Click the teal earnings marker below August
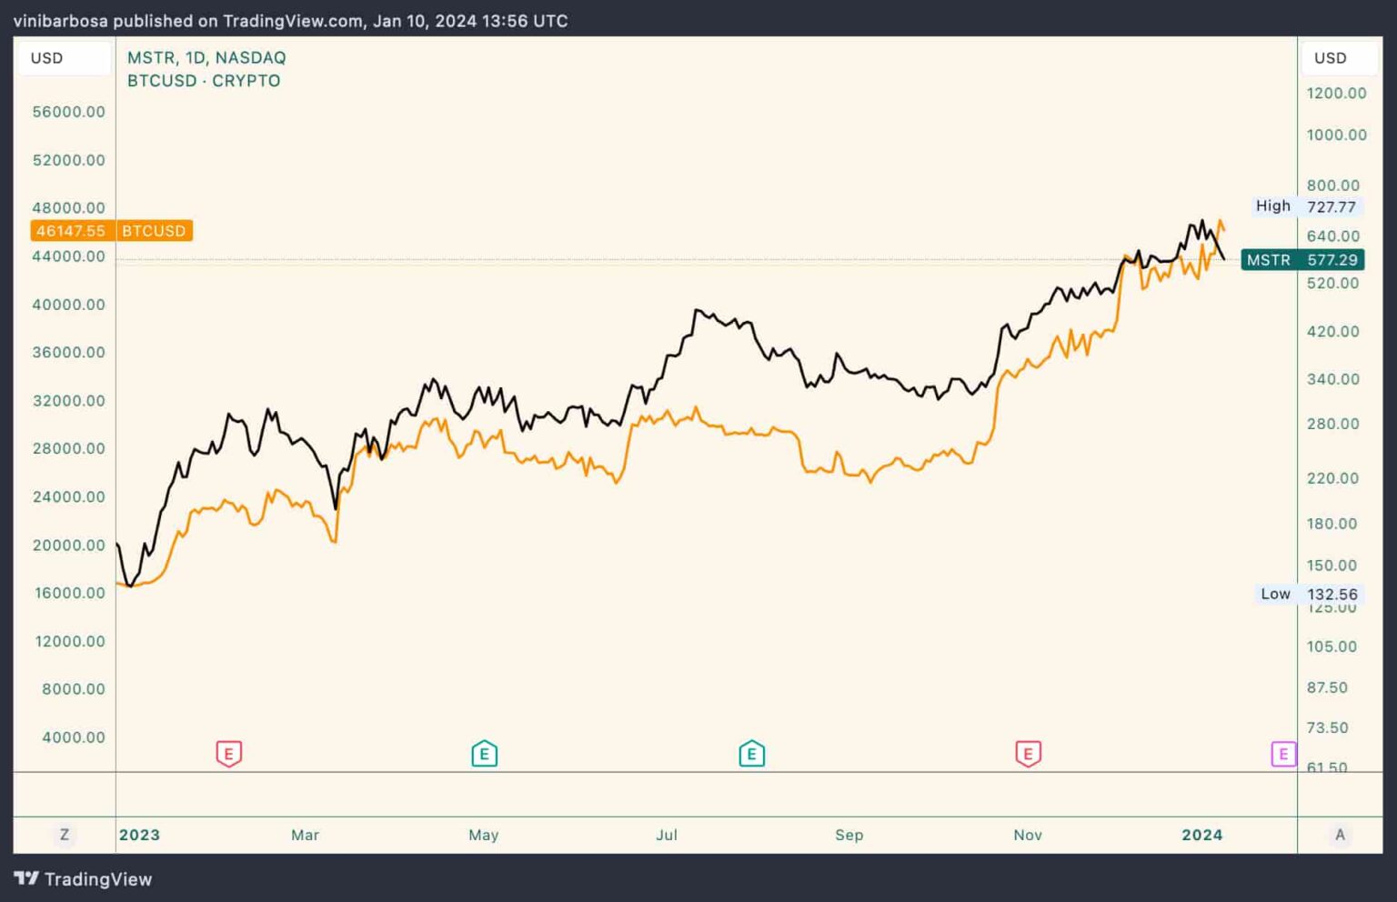1397x902 pixels. (751, 753)
